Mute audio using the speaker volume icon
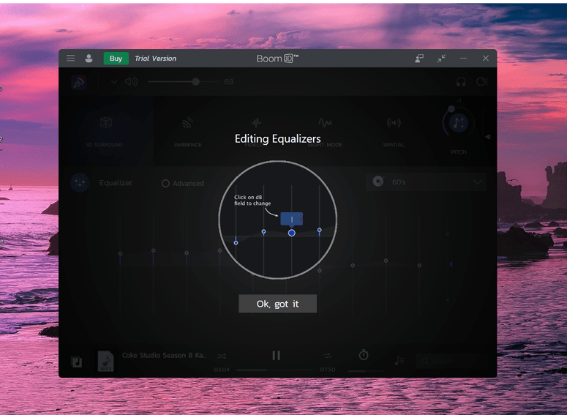The image size is (567, 415). tap(131, 82)
